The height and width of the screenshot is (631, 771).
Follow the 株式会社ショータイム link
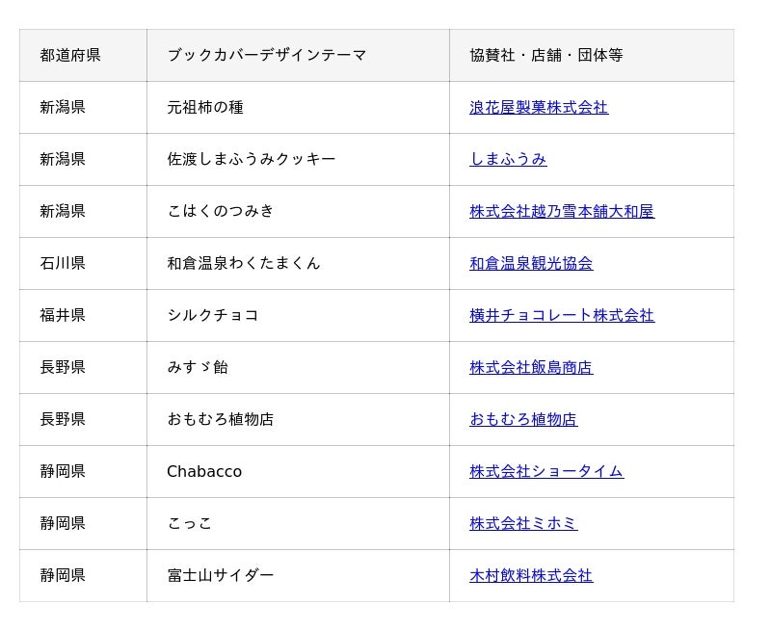pyautogui.click(x=546, y=472)
